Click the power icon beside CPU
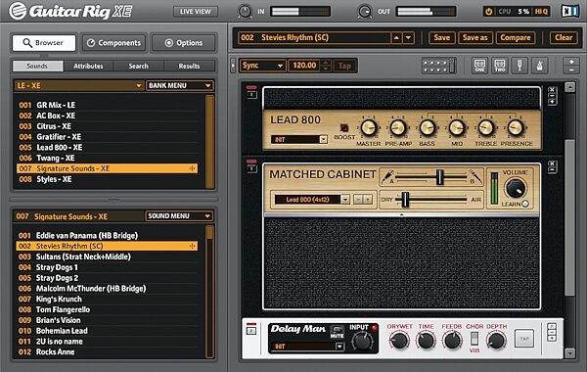 click(x=489, y=12)
